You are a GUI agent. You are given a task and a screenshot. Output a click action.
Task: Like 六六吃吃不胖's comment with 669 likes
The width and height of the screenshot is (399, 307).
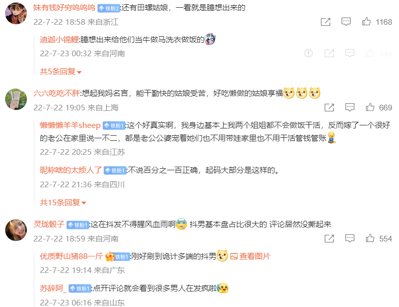370,107
